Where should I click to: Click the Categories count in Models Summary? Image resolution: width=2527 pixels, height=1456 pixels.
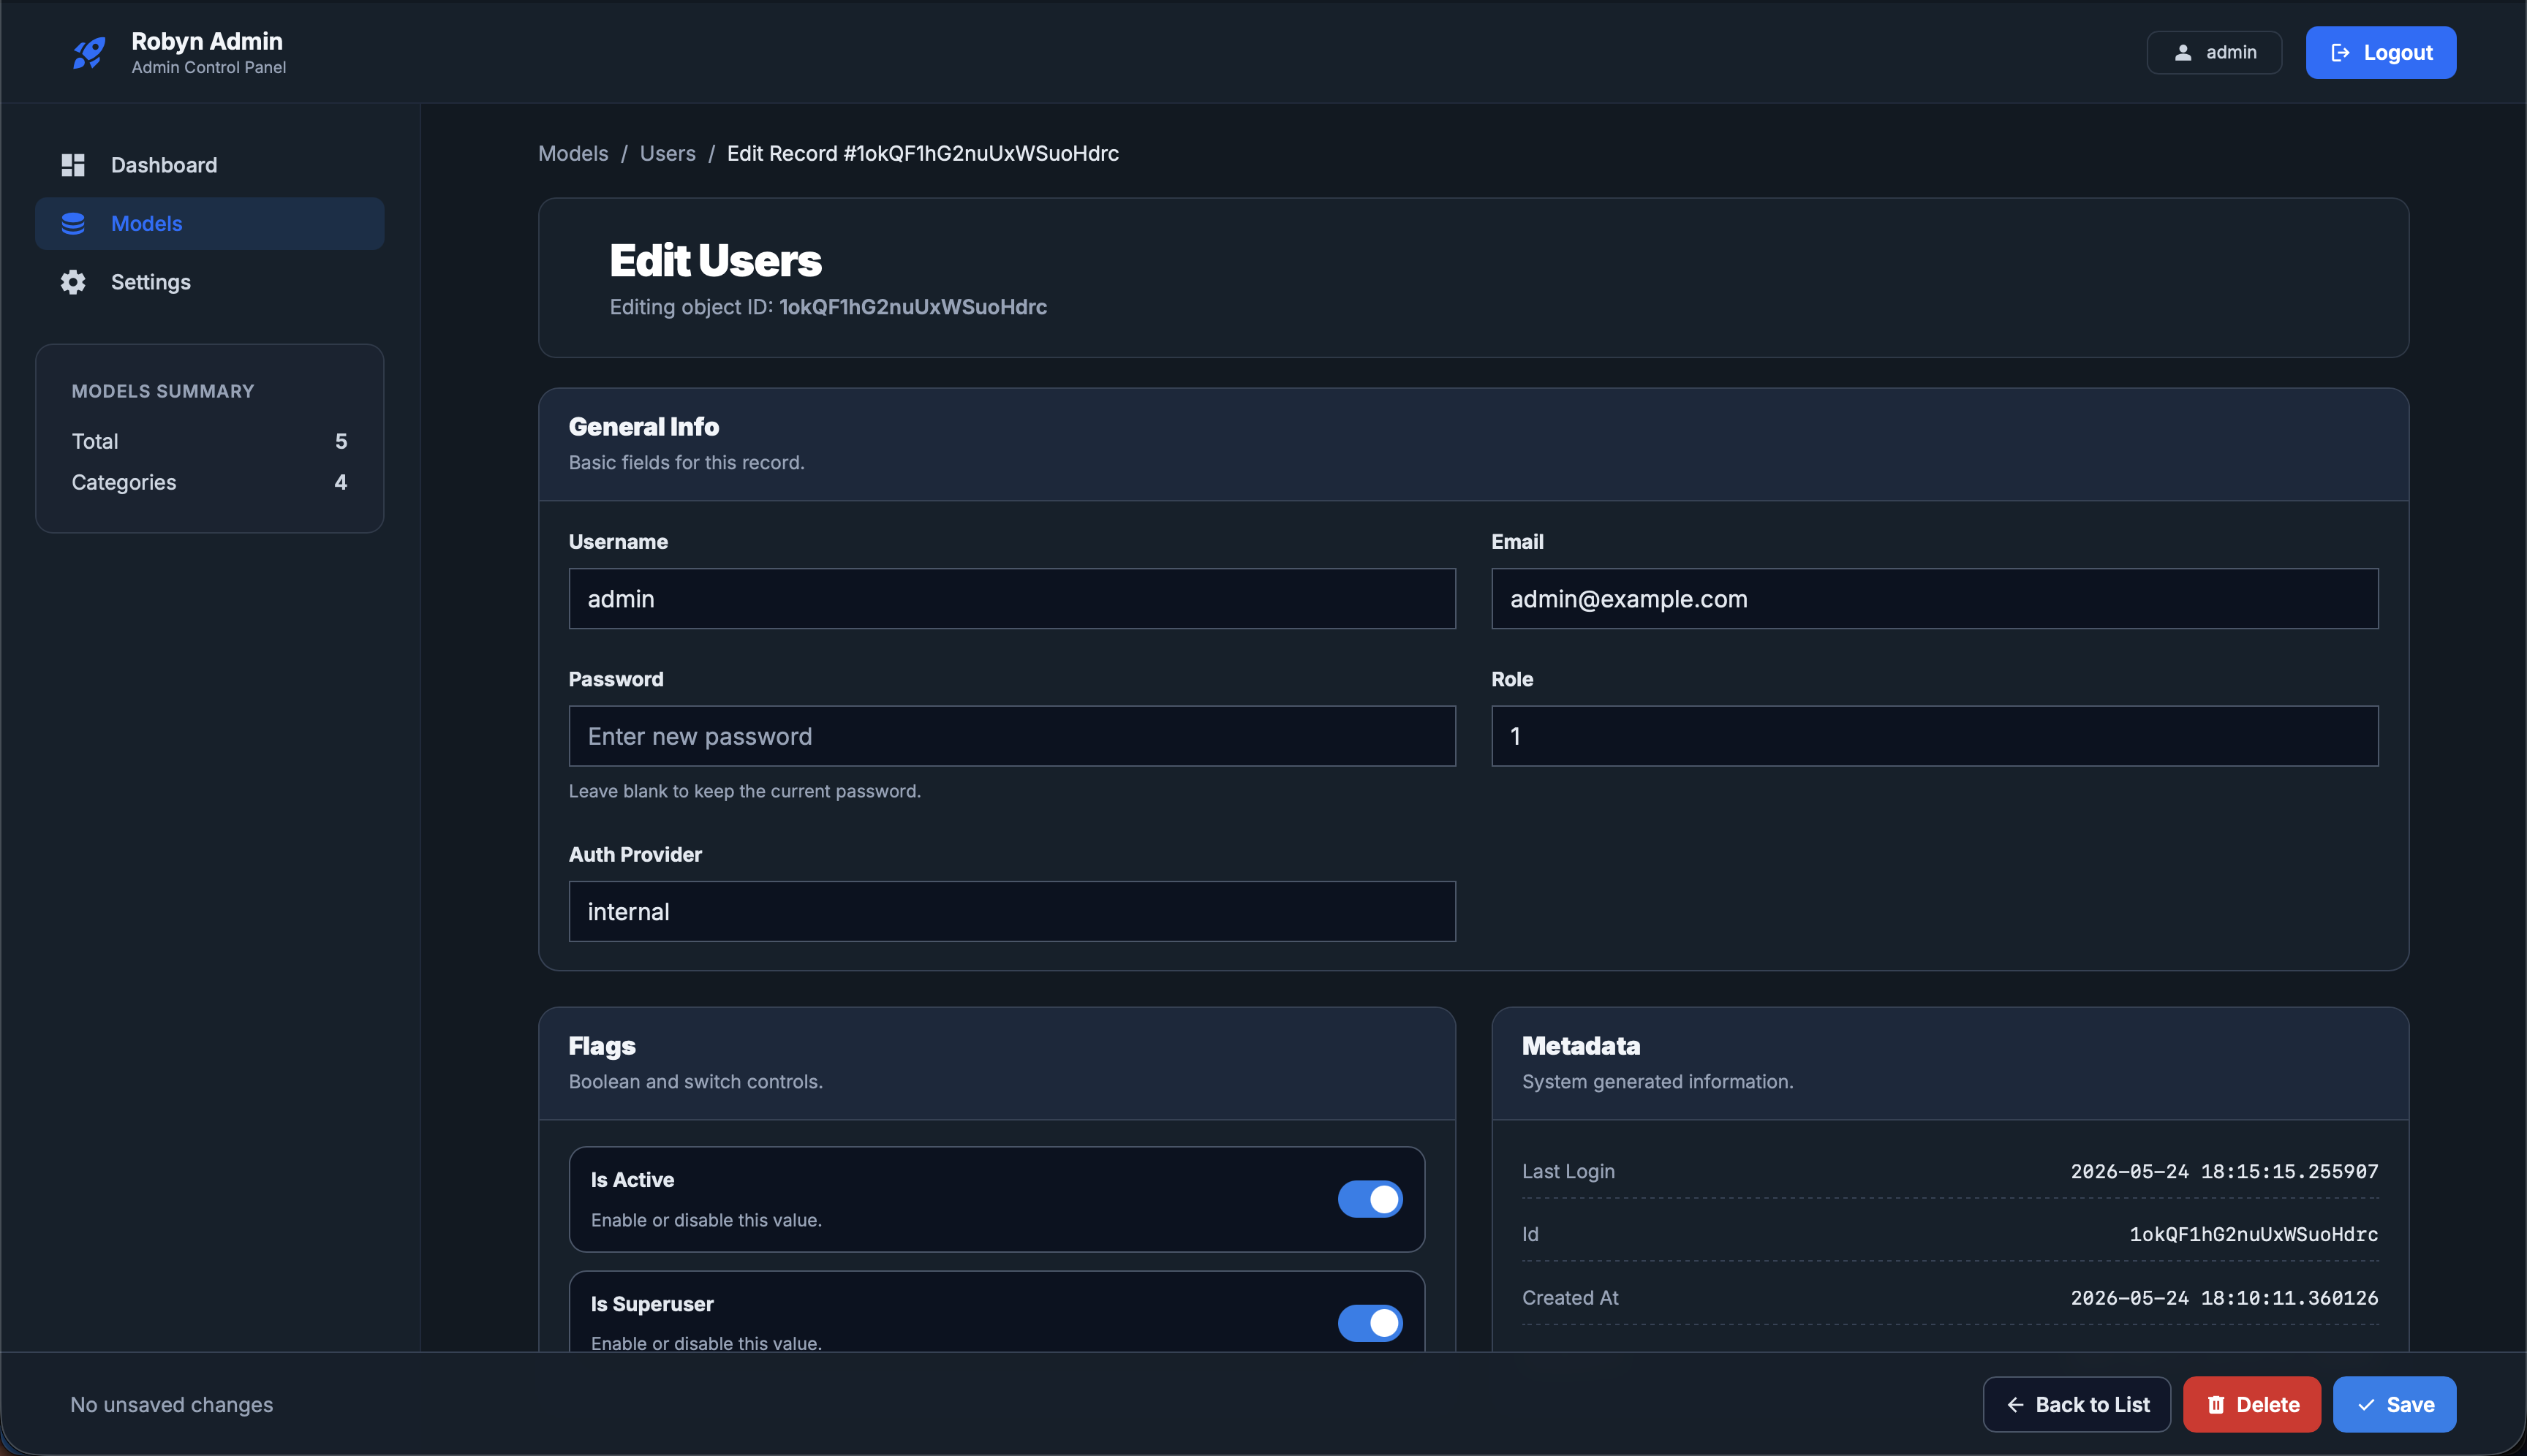(x=341, y=482)
